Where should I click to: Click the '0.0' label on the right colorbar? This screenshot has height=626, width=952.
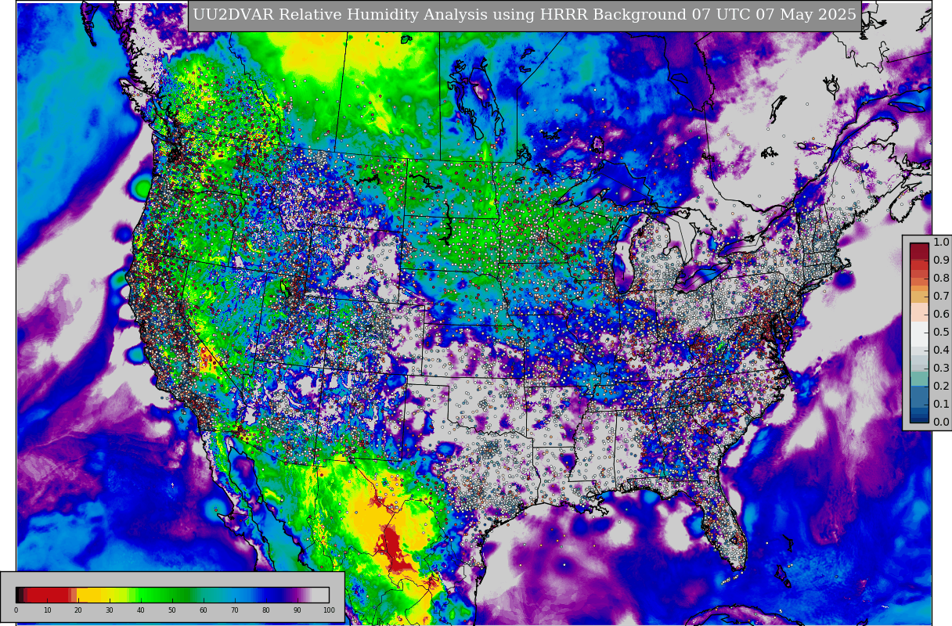point(941,423)
